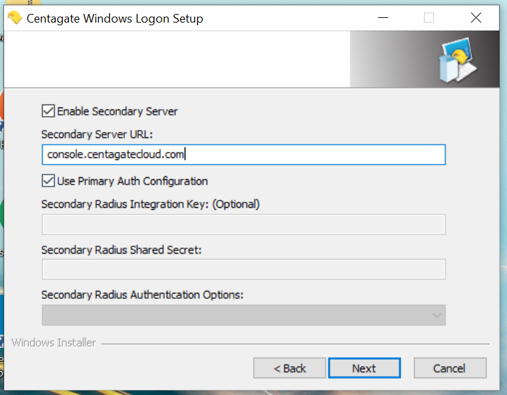Click the 'Use Primary Auth Configuration' label text

133,181
